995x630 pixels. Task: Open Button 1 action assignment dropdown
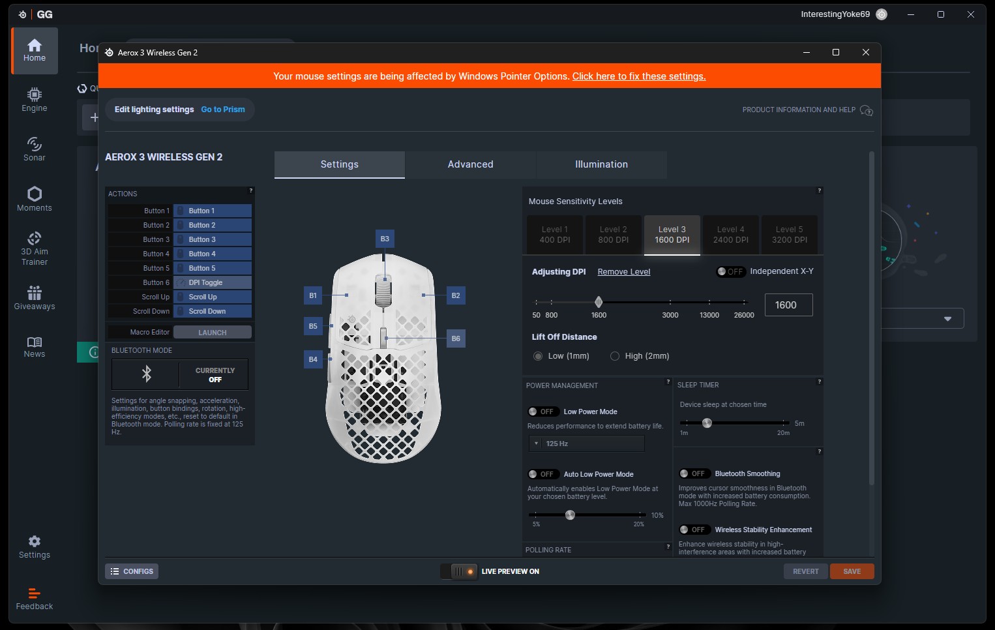pyautogui.click(x=213, y=211)
